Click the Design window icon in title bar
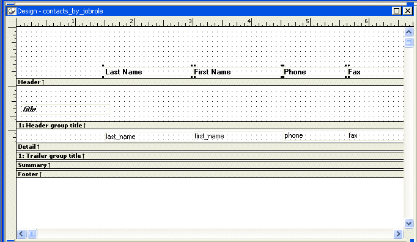This screenshot has width=417, height=242. pyautogui.click(x=12, y=11)
